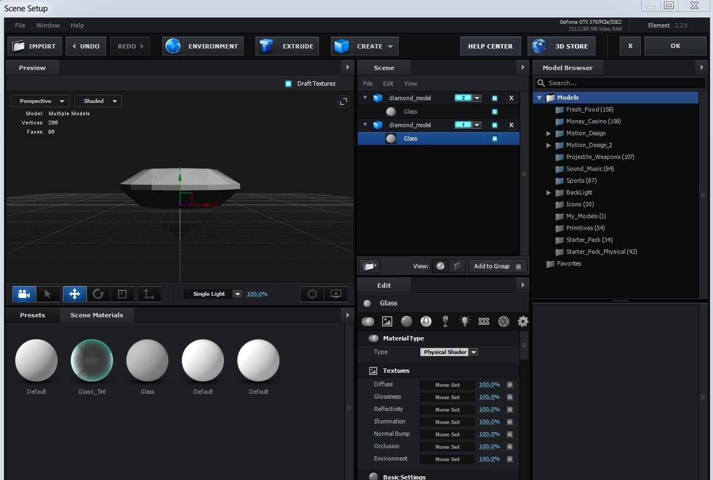Select the Glass_Tint material swatch
This screenshot has width=713, height=480.
[92, 360]
